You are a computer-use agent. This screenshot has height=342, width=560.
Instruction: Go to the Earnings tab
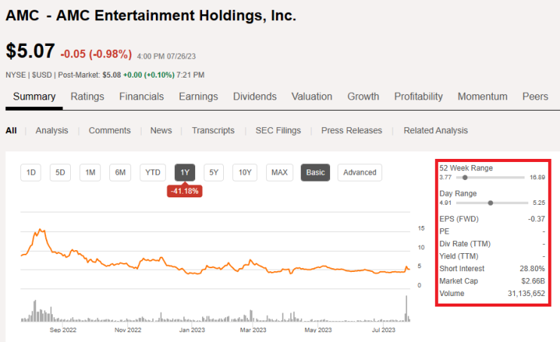198,96
